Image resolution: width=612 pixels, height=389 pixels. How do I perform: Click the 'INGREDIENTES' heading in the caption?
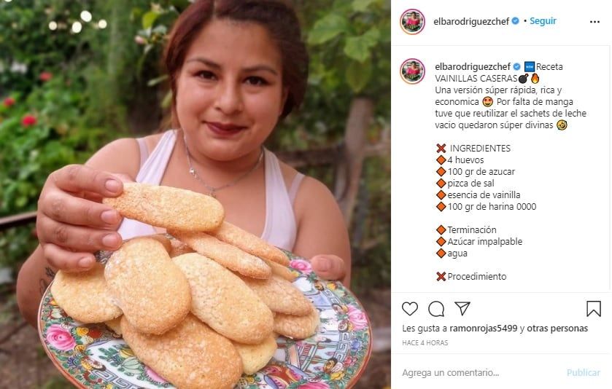click(480, 149)
